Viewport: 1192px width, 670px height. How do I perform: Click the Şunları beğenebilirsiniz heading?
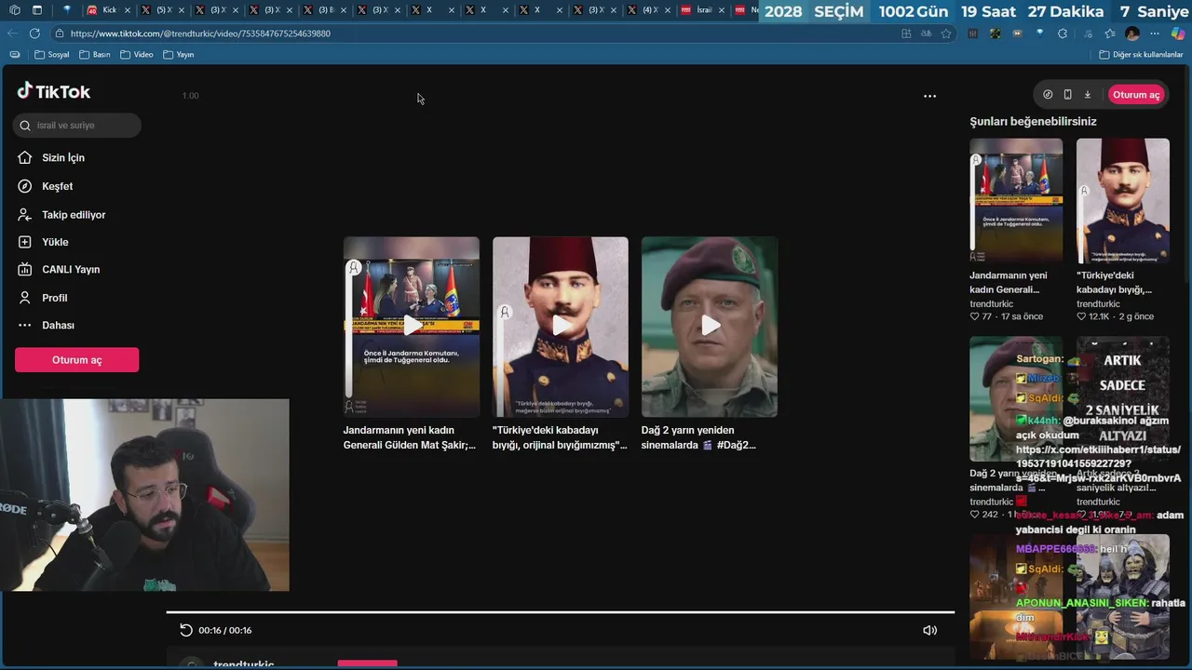click(x=1033, y=121)
